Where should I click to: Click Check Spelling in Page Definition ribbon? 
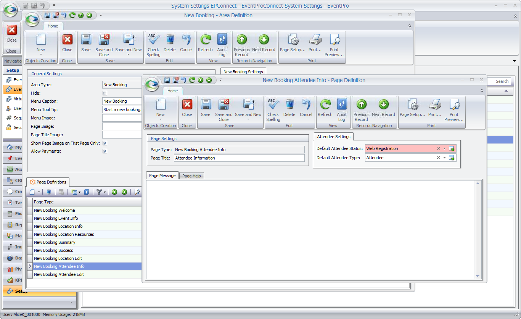273,110
